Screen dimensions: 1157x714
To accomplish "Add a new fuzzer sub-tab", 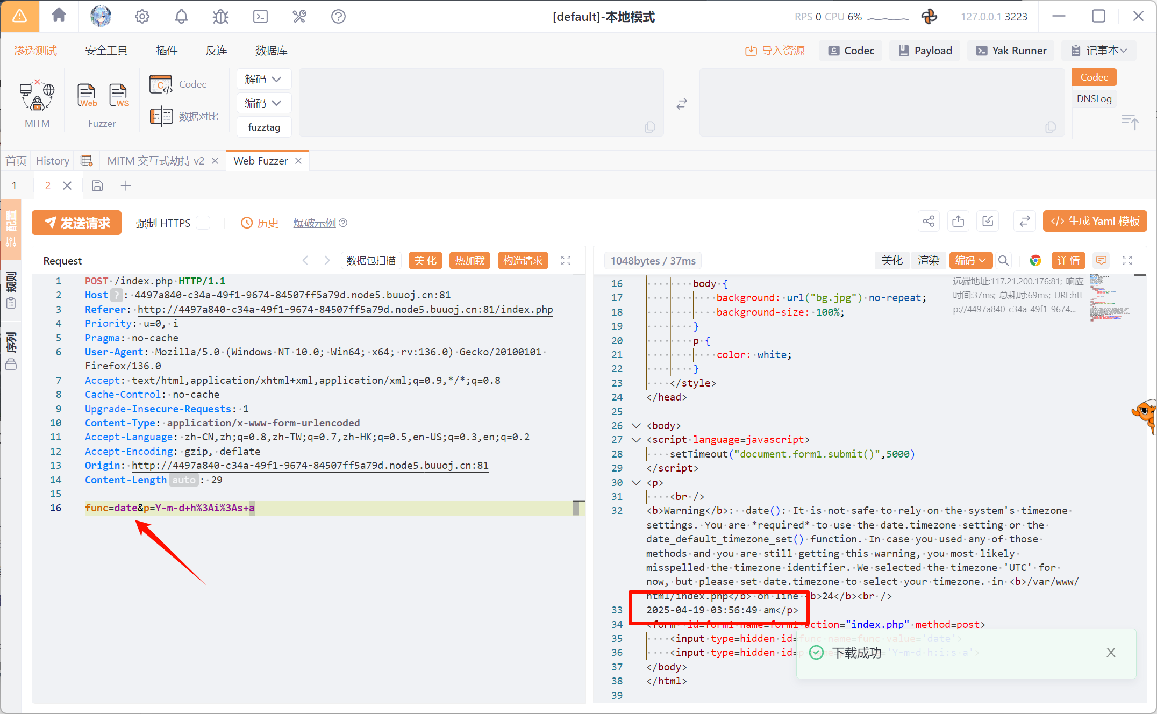I will point(126,185).
